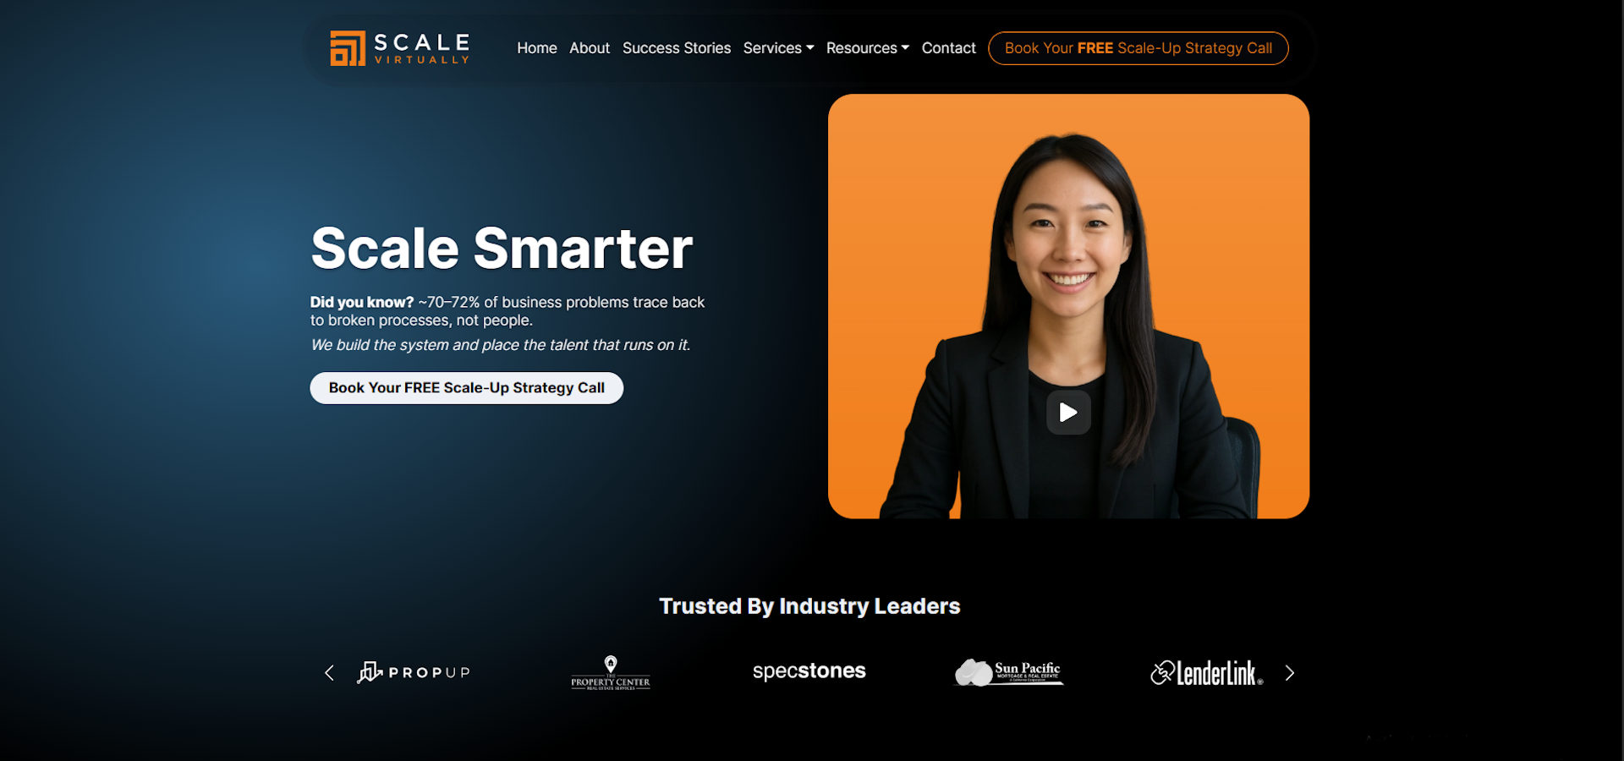Click the Property Center logo

[611, 673]
